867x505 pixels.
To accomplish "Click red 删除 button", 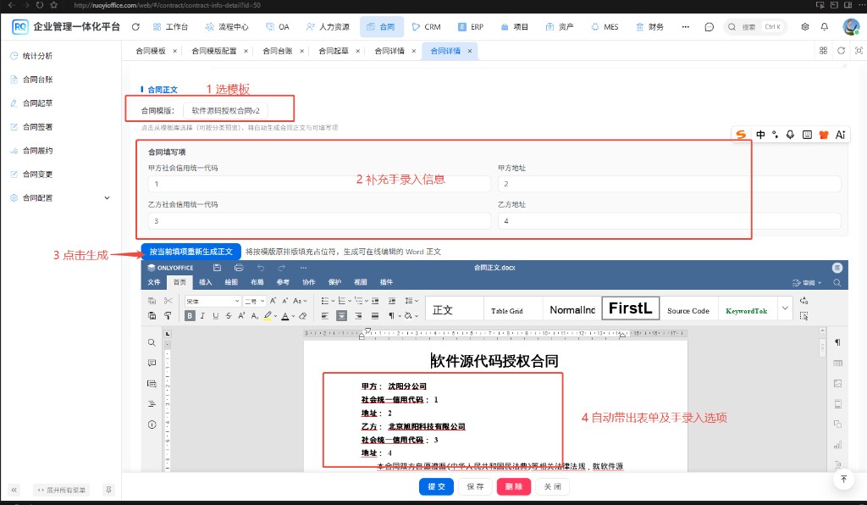I will pos(514,486).
